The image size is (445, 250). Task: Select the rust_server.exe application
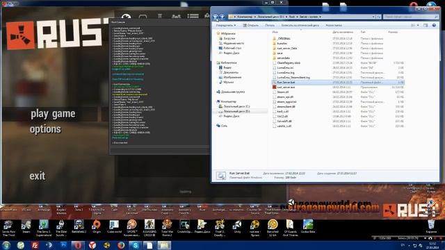[x=286, y=87]
